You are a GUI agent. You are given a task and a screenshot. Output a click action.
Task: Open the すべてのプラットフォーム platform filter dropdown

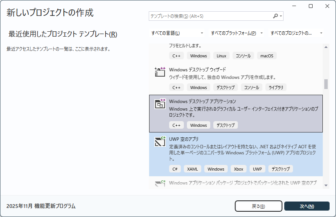(237, 33)
